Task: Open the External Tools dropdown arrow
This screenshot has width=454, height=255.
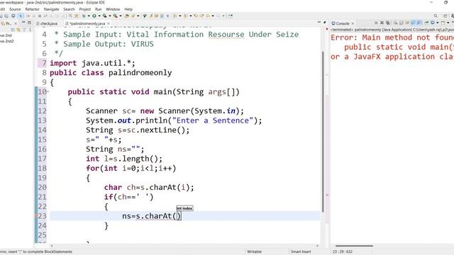Action: (121, 16)
